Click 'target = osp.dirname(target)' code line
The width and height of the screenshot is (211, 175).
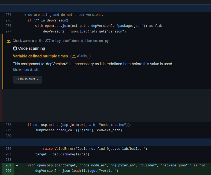[x=62, y=154]
